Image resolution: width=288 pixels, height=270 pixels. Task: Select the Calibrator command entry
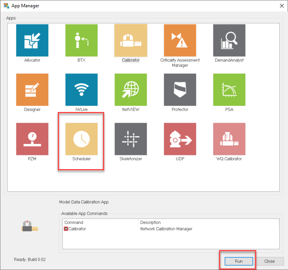(77, 229)
